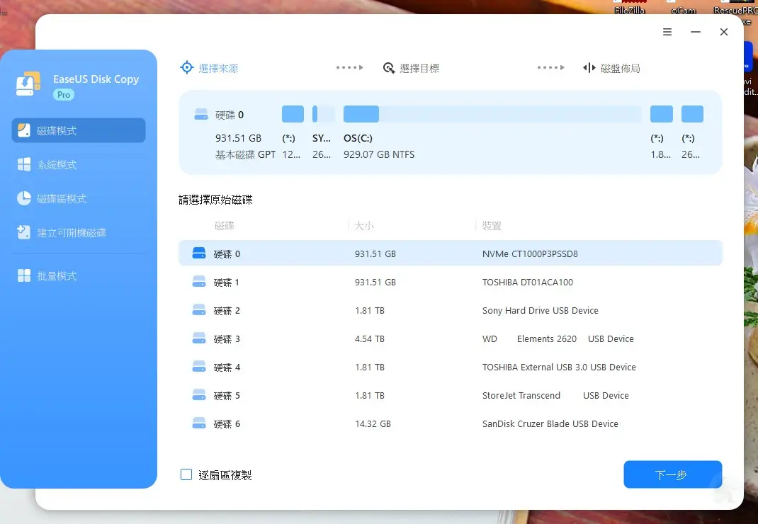The image size is (758, 524).
Task: Click the 建立可開機磁碟 icon
Action: (23, 232)
